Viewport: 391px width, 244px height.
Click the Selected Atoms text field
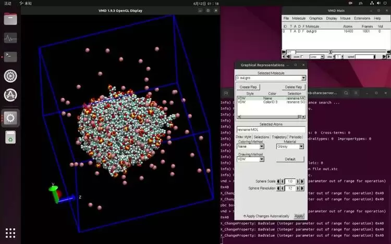[271, 130]
